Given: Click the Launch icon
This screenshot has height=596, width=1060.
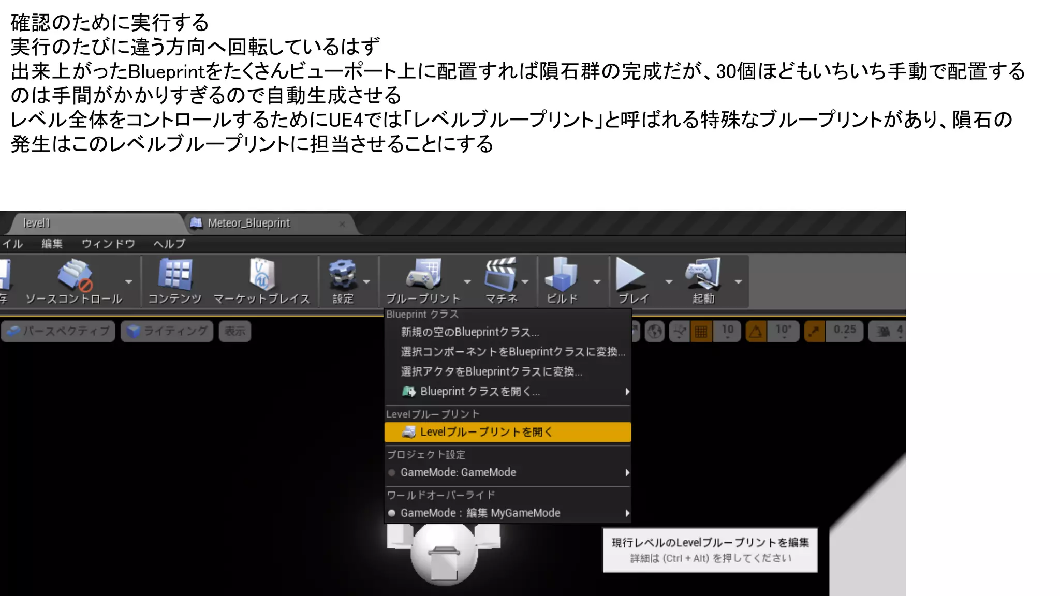Looking at the screenshot, I should [703, 273].
